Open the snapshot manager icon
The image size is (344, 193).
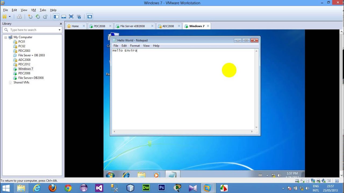[x=45, y=17]
